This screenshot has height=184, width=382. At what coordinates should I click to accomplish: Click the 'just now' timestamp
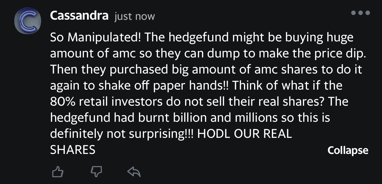pyautogui.click(x=134, y=16)
